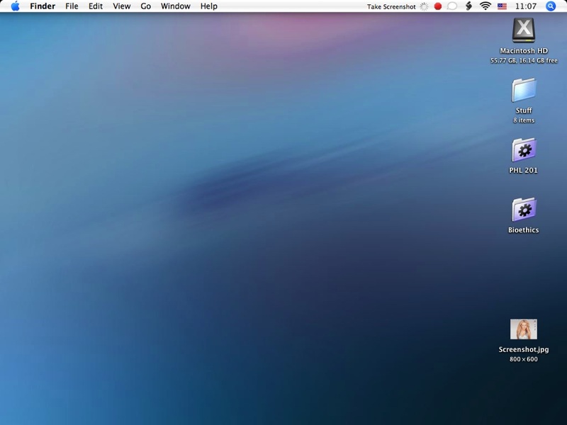567x425 pixels.
Task: Click the black script icon in menu bar
Action: point(468,6)
